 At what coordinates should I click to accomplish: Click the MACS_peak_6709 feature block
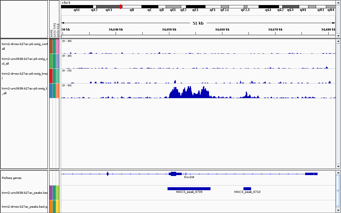pyautogui.click(x=189, y=189)
